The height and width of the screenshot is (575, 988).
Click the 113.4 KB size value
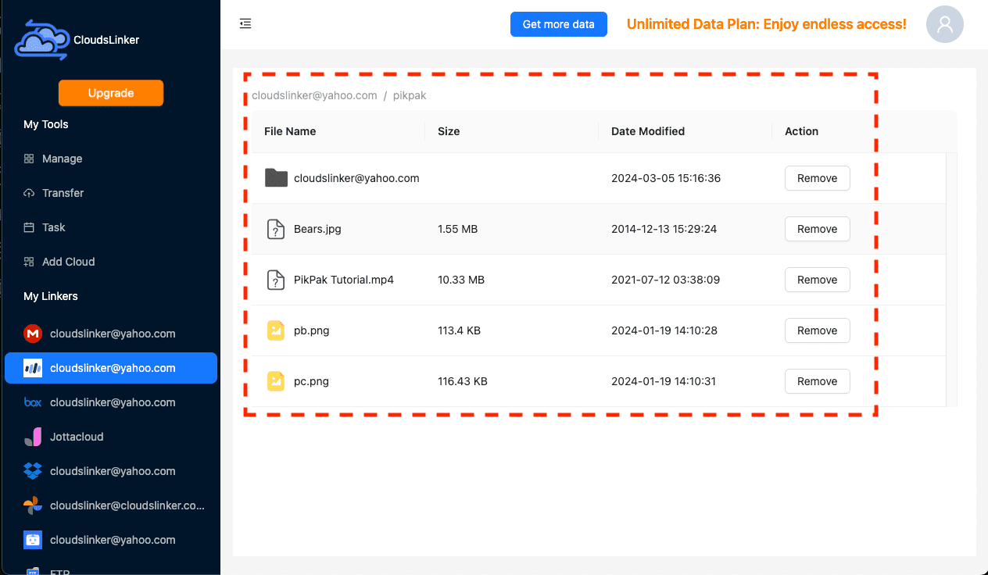(460, 330)
